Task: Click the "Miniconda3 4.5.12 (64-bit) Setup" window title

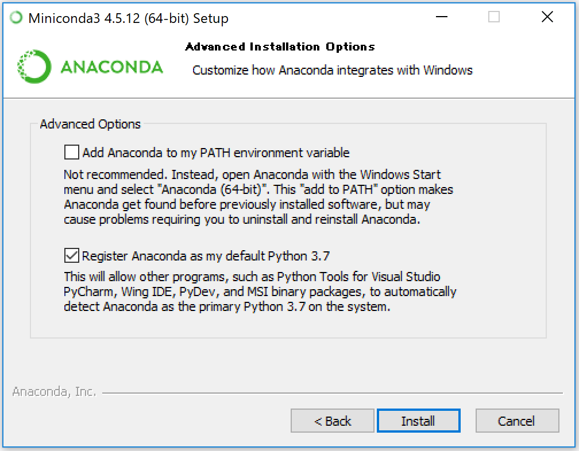Action: pos(128,18)
